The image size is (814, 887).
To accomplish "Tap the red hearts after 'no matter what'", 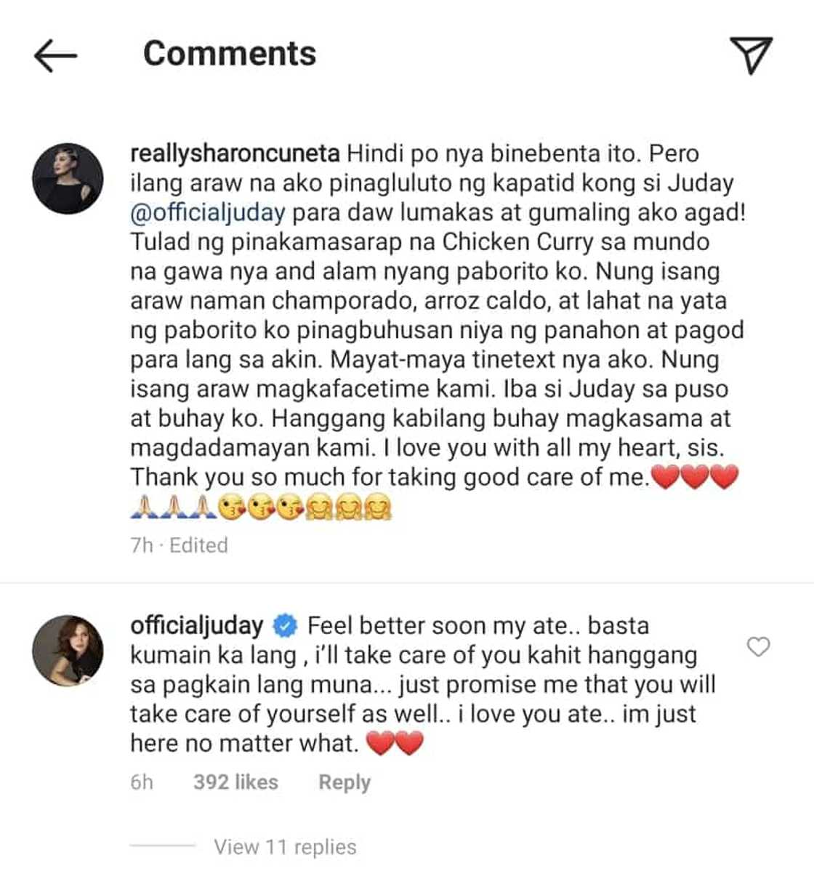I will [x=394, y=743].
